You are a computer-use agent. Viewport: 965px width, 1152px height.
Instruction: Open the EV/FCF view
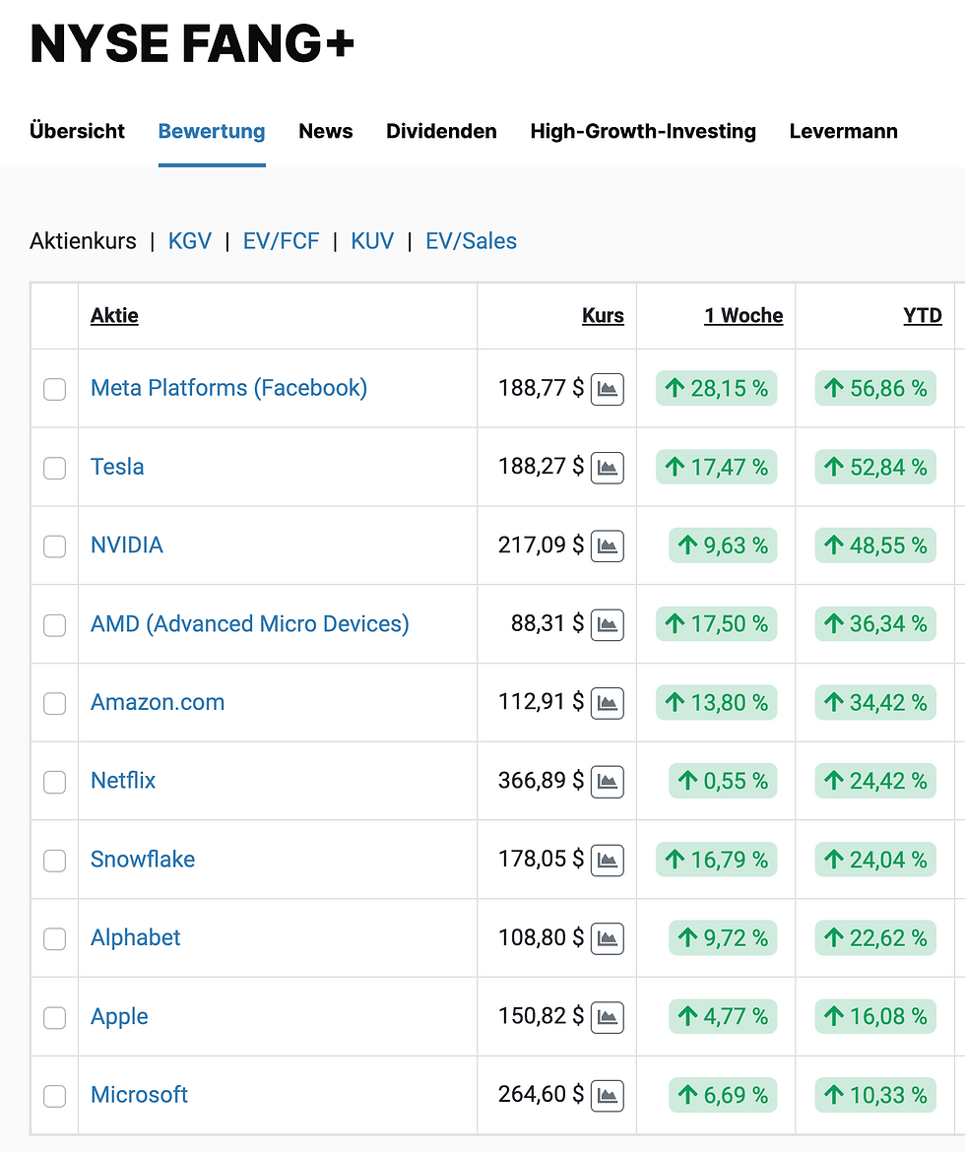coord(282,241)
